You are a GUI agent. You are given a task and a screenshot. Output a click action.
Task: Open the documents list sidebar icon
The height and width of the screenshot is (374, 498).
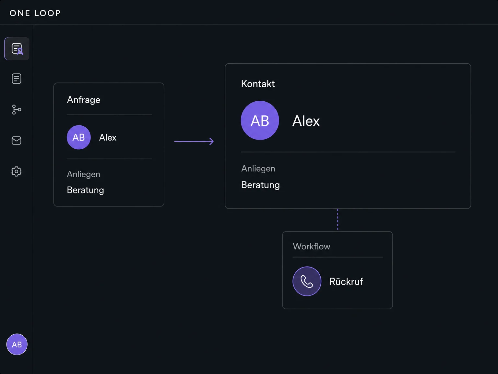[17, 79]
